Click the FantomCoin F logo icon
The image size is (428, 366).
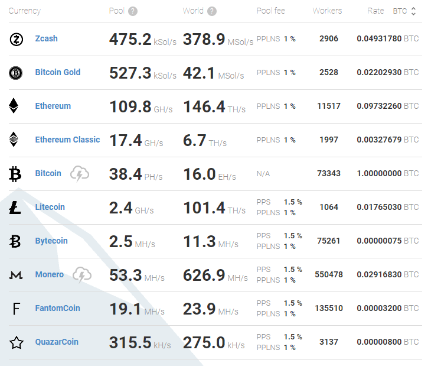[17, 309]
